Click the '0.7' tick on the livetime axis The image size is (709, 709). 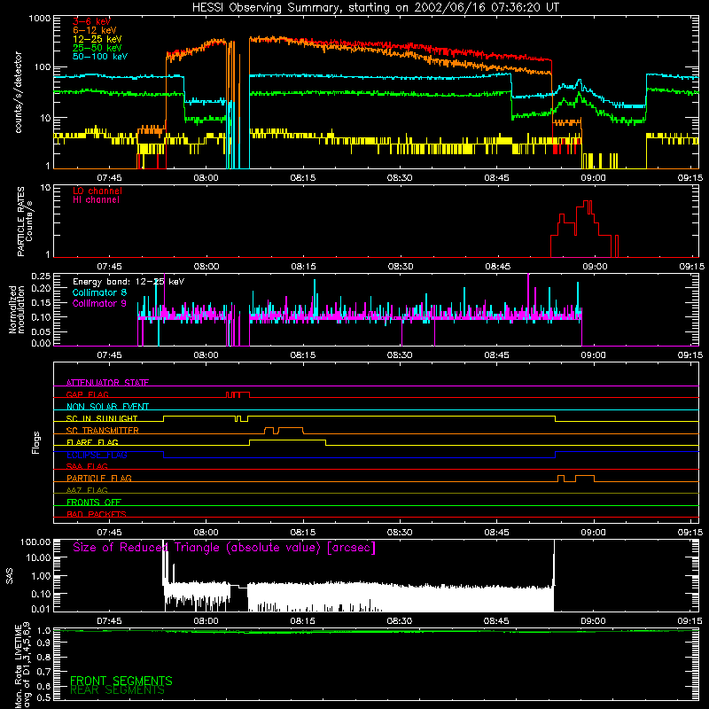[x=43, y=671]
